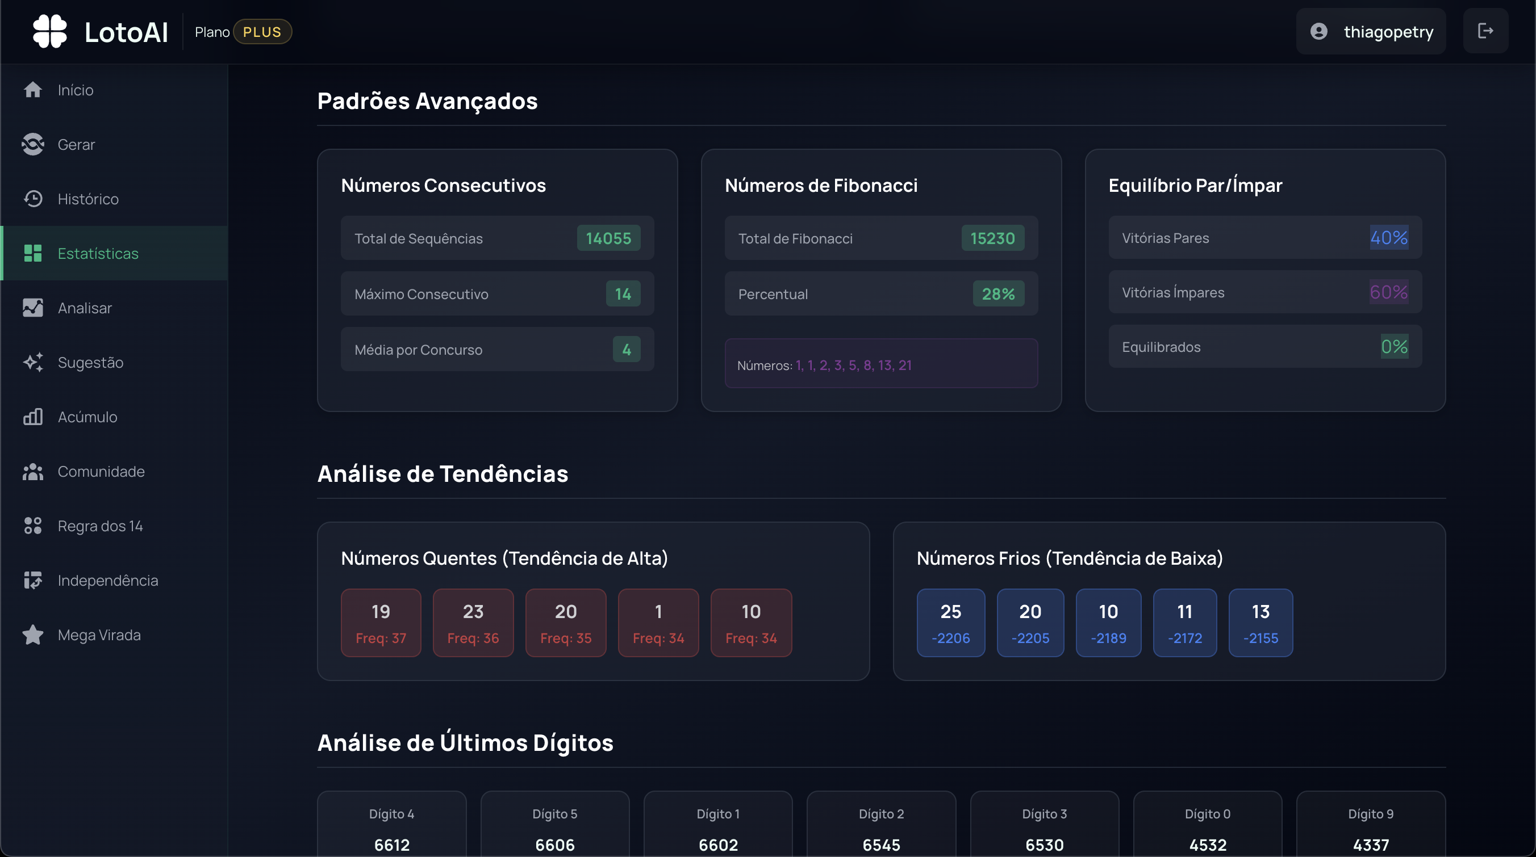Select cold number 25 card
Viewport: 1536px width, 857px height.
pos(950,623)
